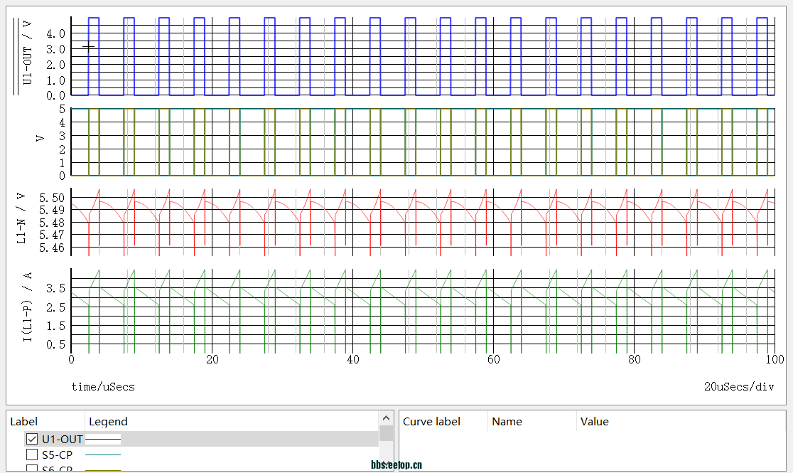This screenshot has height=473, width=793.
Task: Click the "20" time axis tick label
Action: [x=212, y=360]
